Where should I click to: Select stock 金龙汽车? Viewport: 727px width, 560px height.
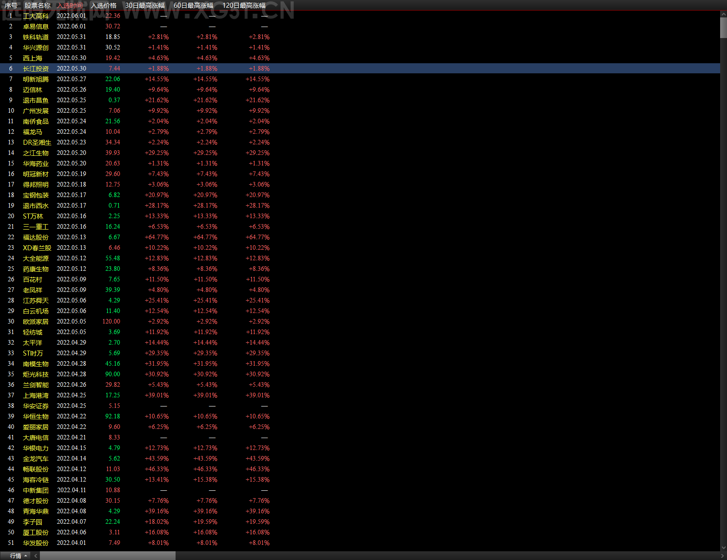click(x=36, y=459)
